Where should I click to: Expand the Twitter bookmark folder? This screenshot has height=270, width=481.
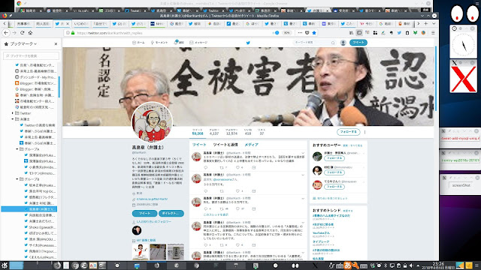(13, 113)
